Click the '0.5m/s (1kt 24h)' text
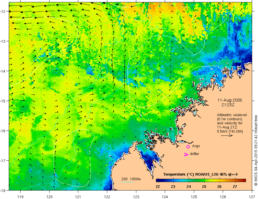258x199 pixels. coord(230,131)
